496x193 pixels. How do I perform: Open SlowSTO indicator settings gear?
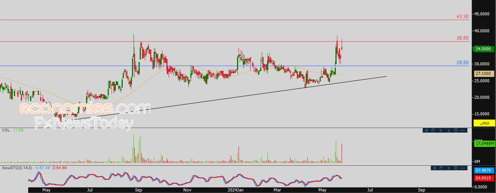click(456, 168)
